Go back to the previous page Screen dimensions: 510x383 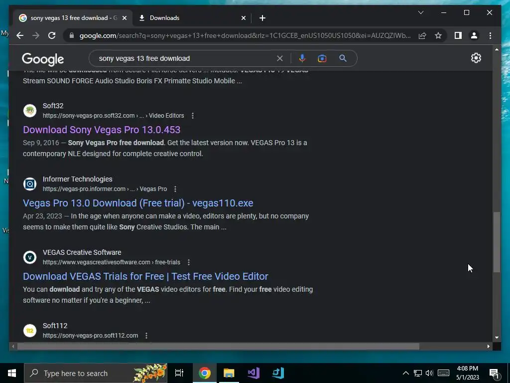point(20,35)
